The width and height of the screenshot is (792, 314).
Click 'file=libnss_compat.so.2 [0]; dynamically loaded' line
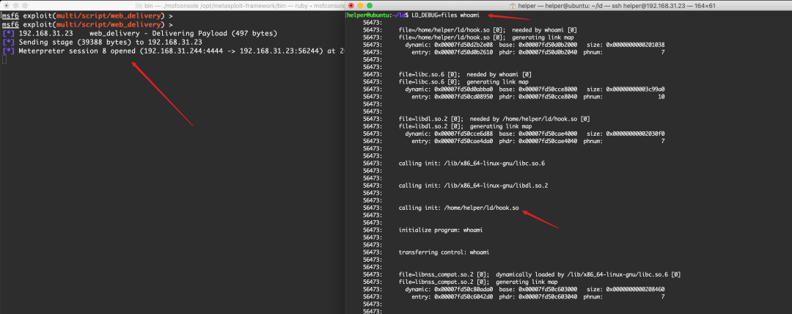540,274
